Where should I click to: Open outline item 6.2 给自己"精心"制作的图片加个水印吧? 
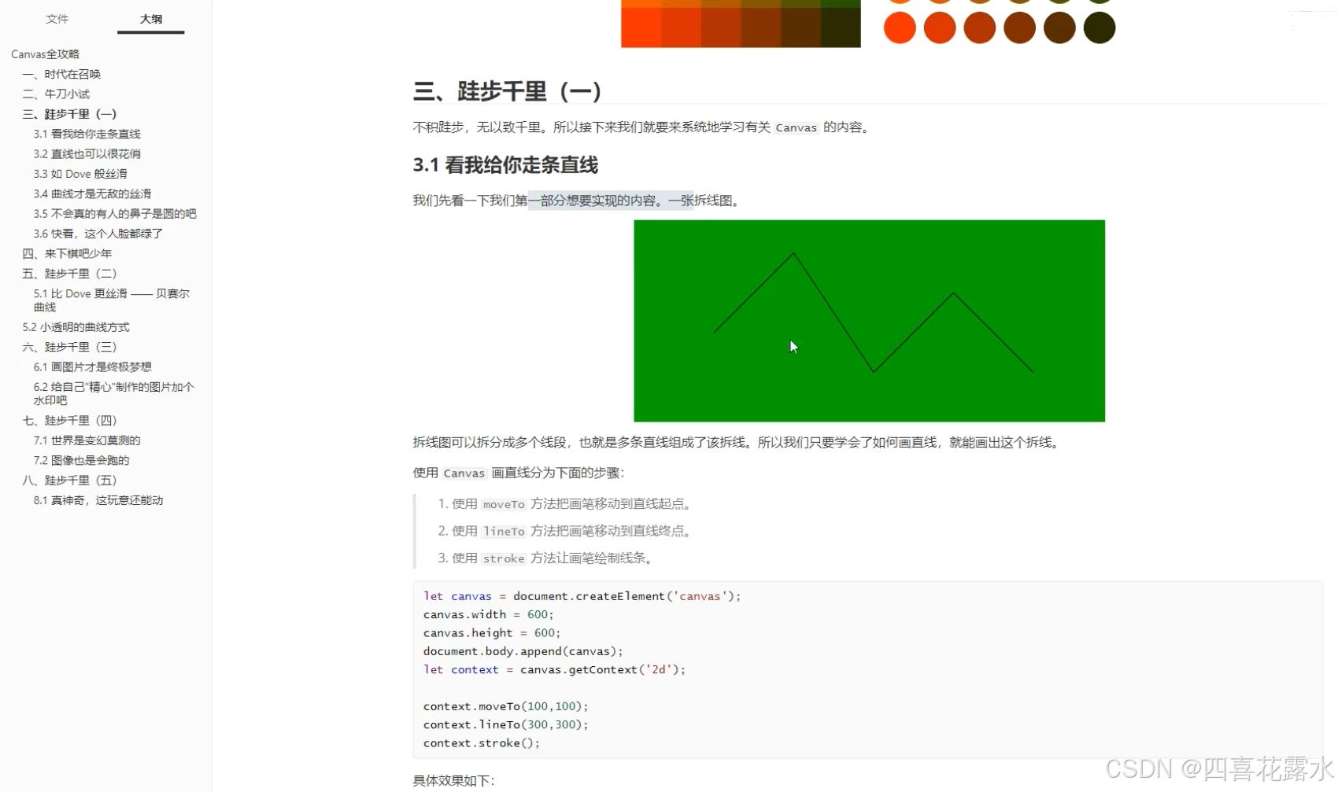[113, 393]
